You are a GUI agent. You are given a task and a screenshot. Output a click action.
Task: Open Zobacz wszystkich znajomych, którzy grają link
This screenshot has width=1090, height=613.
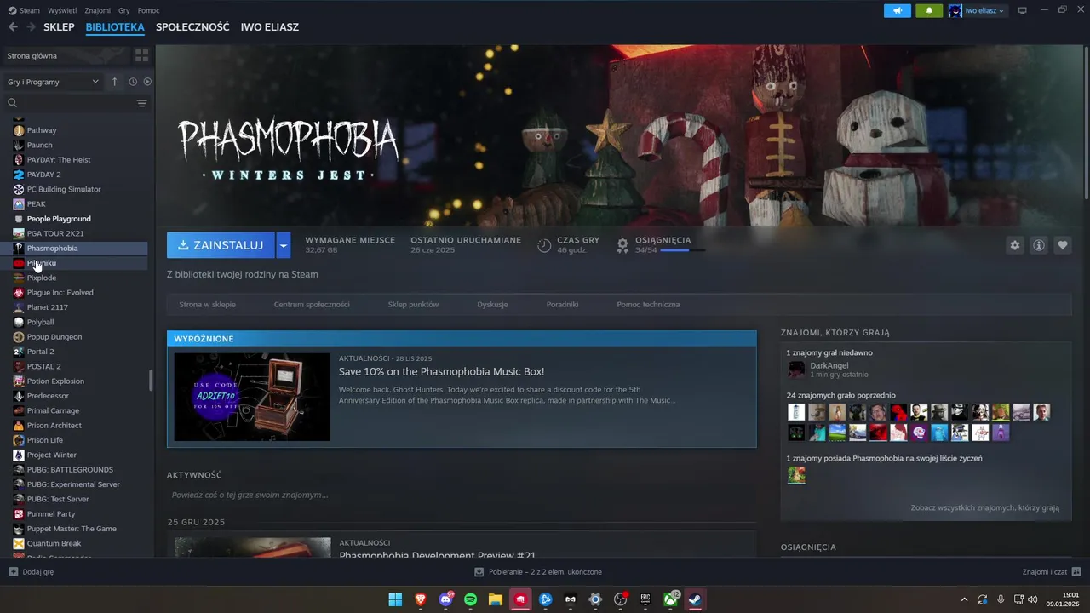pos(984,507)
